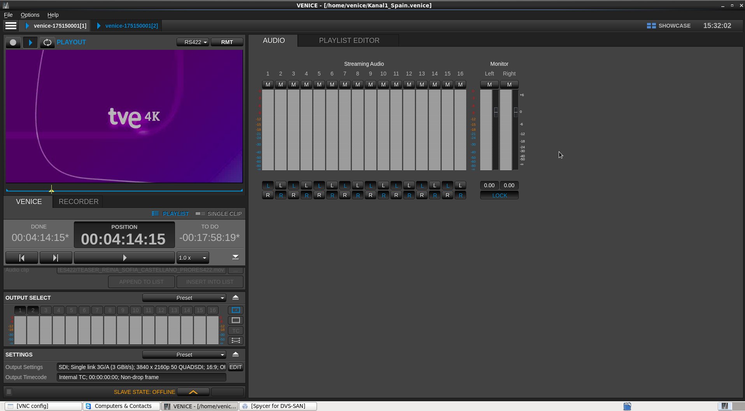Select the playout mode arrow icon
The height and width of the screenshot is (411, 745).
[x=30, y=42]
